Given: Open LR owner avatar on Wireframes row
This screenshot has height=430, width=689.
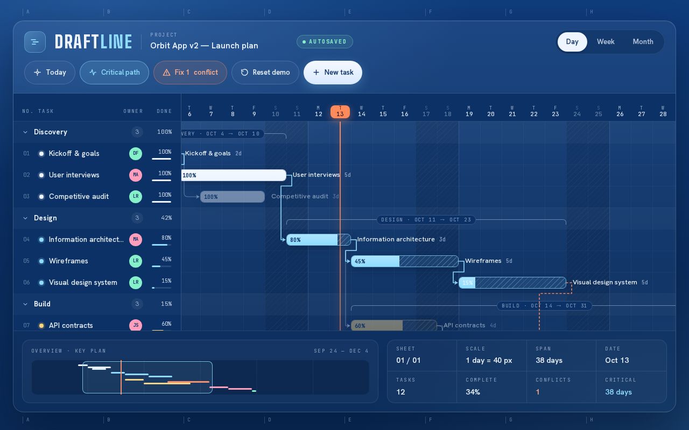Looking at the screenshot, I should coord(136,261).
